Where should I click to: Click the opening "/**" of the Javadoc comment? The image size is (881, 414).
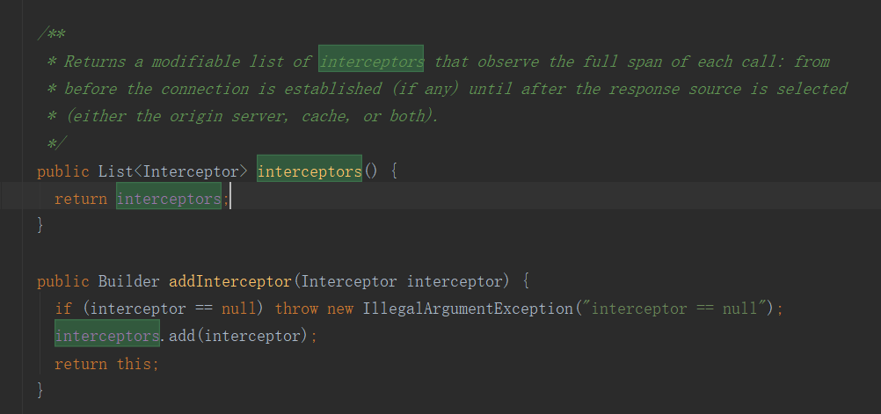click(x=51, y=34)
